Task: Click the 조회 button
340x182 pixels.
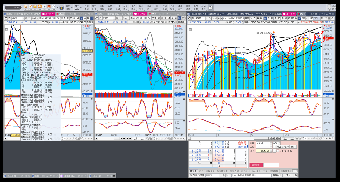Action: click(288, 175)
